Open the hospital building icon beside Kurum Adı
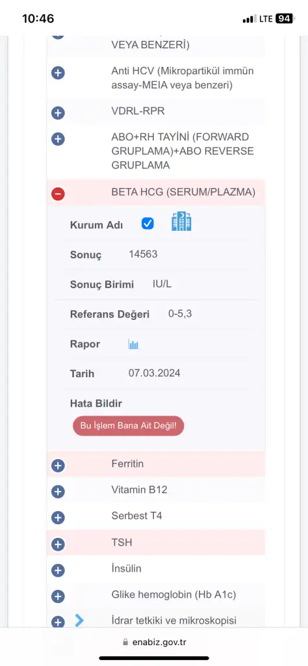This screenshot has width=308, height=666. coord(181,222)
